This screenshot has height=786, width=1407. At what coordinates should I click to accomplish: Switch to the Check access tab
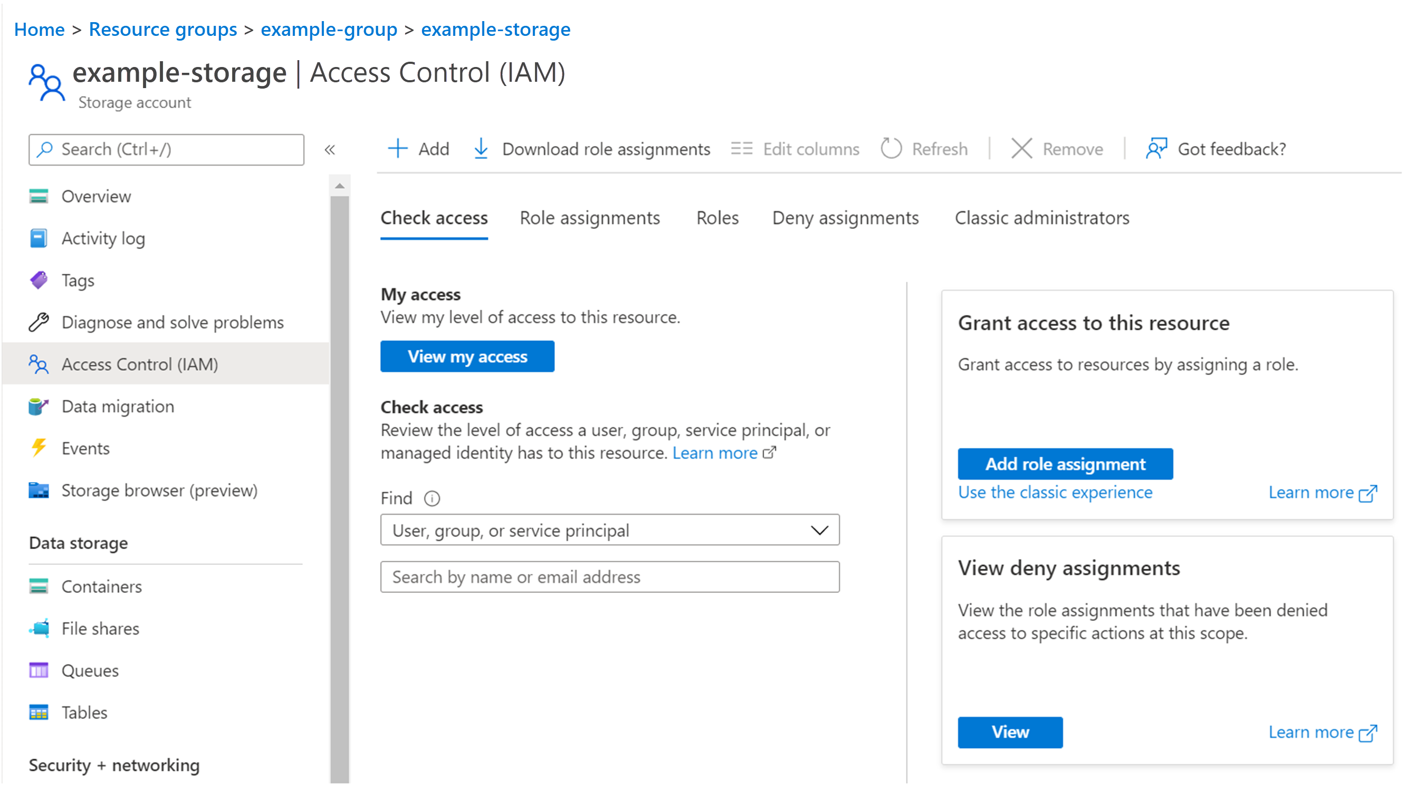point(434,218)
